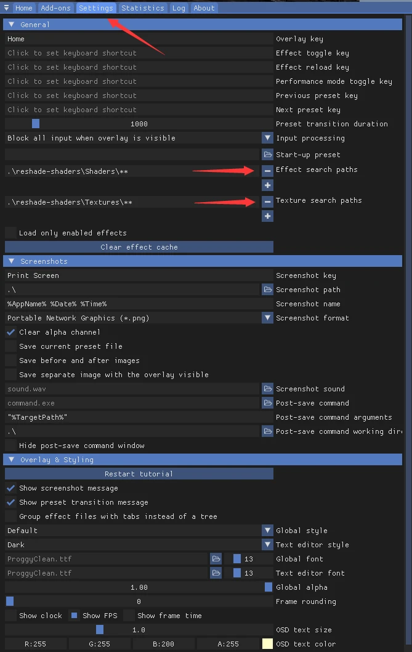
Task: Open the Statistics tab
Action: pos(143,8)
